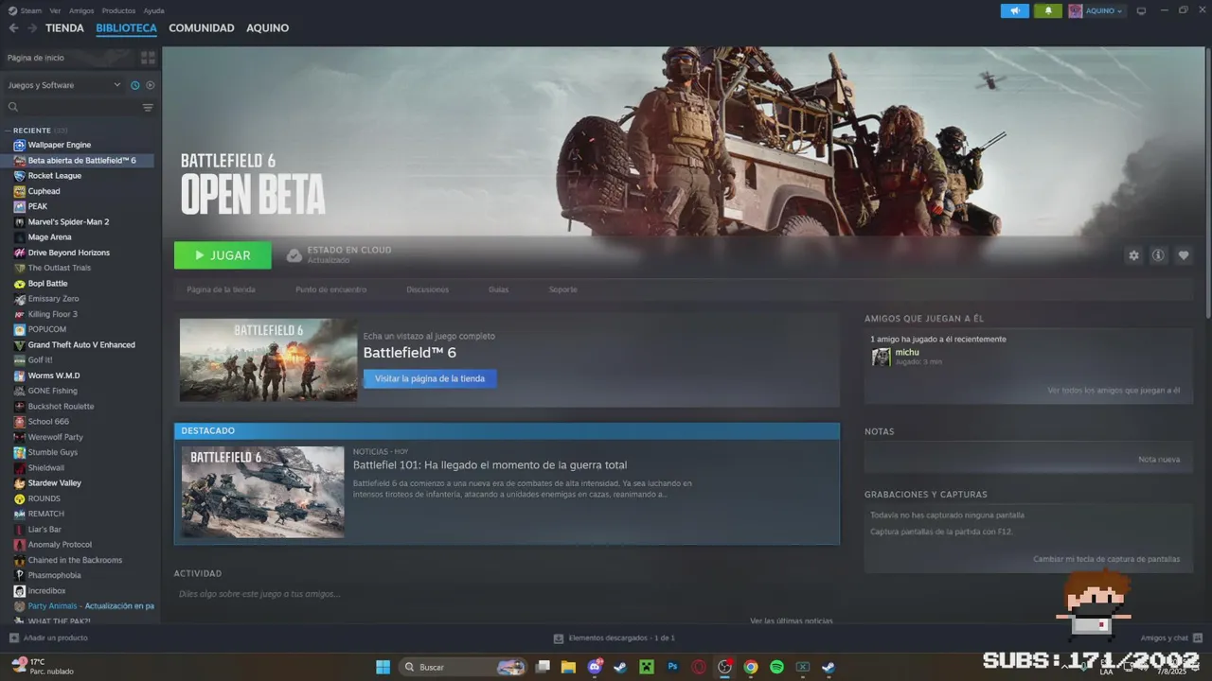This screenshot has height=681, width=1212.
Task: Open Discusiones link
Action: [427, 289]
